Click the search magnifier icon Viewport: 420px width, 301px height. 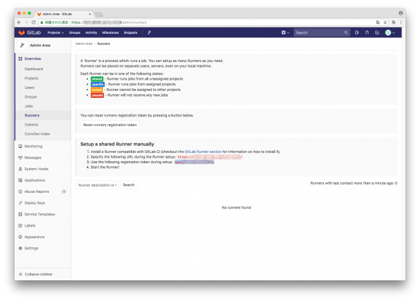(x=346, y=32)
